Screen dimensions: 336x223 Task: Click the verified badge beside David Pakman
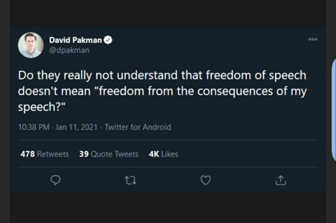tap(109, 40)
